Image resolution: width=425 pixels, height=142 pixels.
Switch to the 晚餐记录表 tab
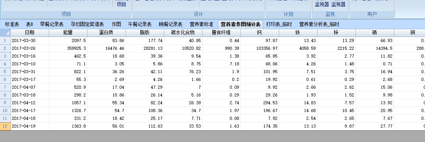click(170, 25)
